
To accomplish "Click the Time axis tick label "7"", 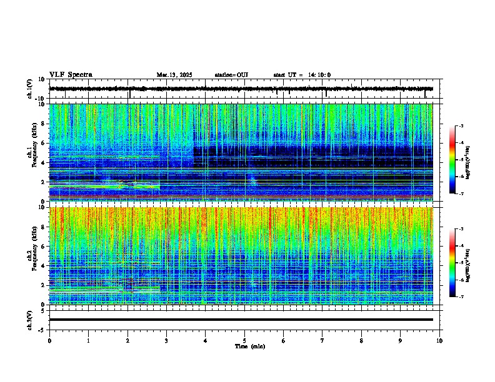I will tap(322, 341).
